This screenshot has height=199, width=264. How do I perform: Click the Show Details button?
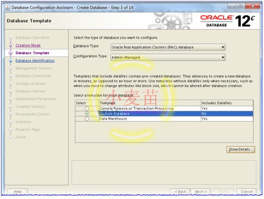tap(240, 149)
